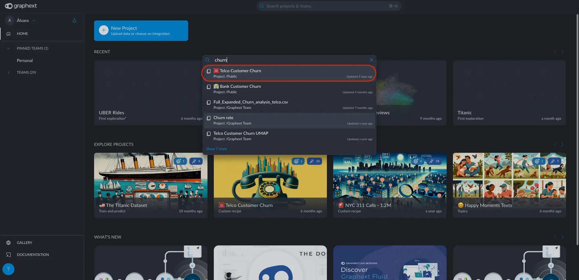The height and width of the screenshot is (280, 579).
Task: Click project icon beside Telco Customer Churn UMAP
Action: point(209,134)
